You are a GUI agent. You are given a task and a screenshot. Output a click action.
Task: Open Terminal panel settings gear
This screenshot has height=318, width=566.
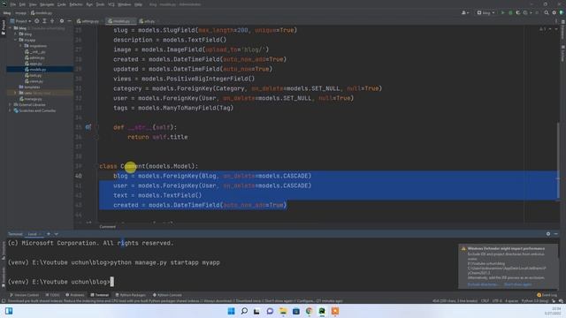click(x=548, y=234)
